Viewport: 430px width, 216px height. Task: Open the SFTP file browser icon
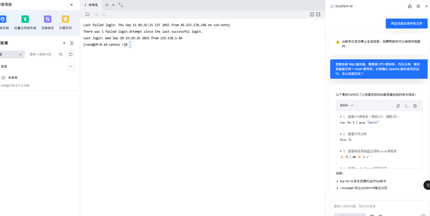point(87,14)
